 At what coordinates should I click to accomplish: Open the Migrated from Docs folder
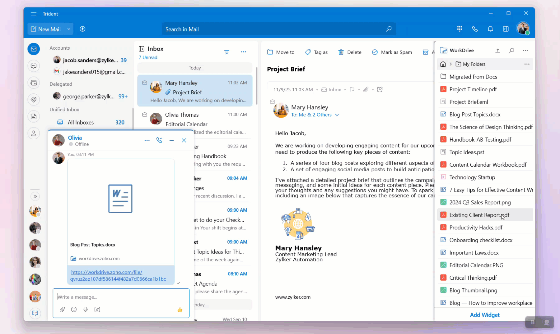(485, 77)
